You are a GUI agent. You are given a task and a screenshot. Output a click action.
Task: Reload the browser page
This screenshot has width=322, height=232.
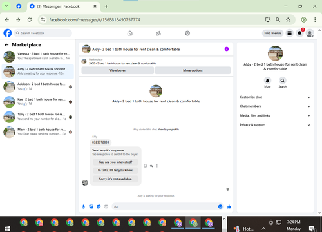30,20
